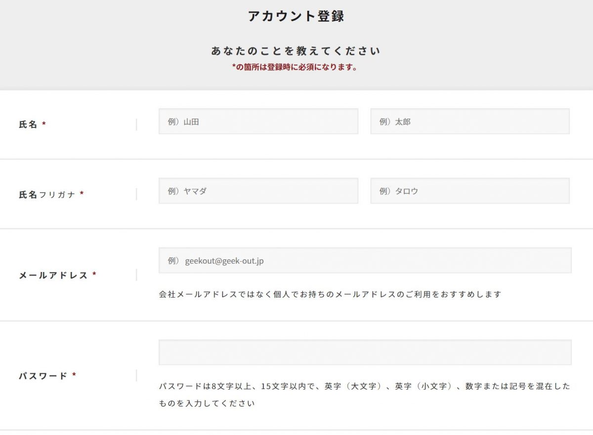Select the empty パスワード input field
Image resolution: width=593 pixels, height=435 pixels.
(x=365, y=353)
